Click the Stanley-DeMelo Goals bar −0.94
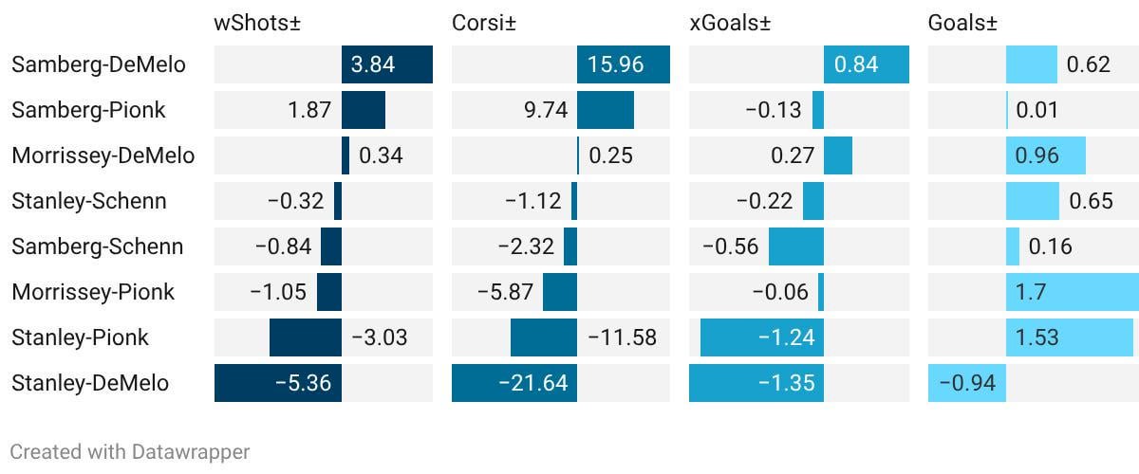The image size is (1139, 474). (966, 383)
